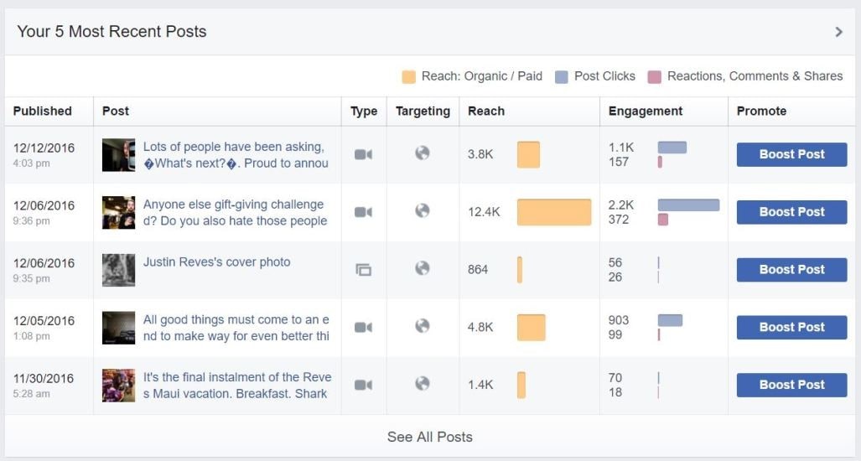Expand recent posts with the header chevron

point(838,32)
